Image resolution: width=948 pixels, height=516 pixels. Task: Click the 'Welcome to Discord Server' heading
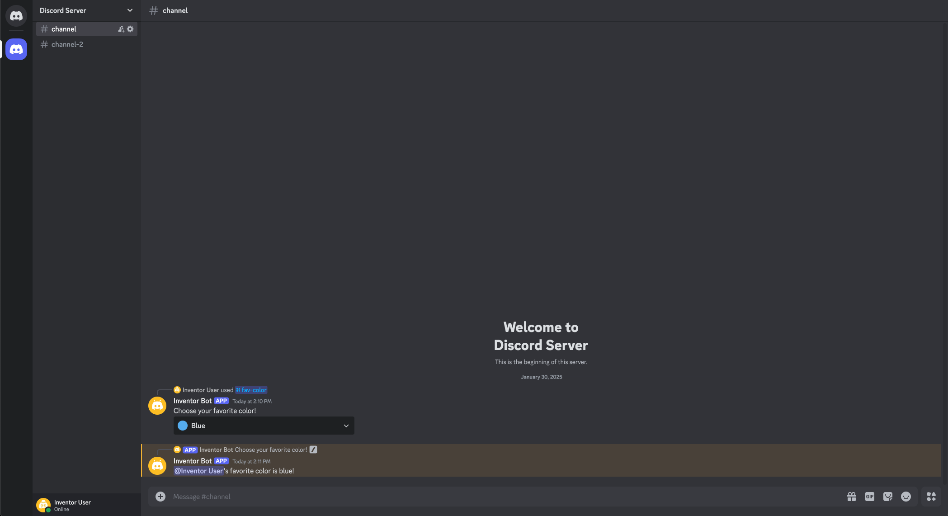pyautogui.click(x=541, y=336)
